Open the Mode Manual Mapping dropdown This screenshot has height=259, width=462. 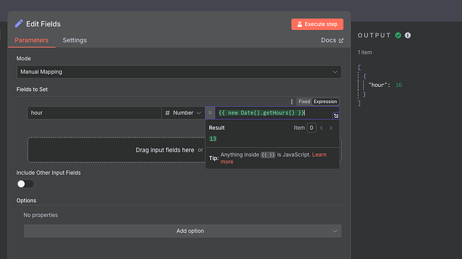coord(179,72)
